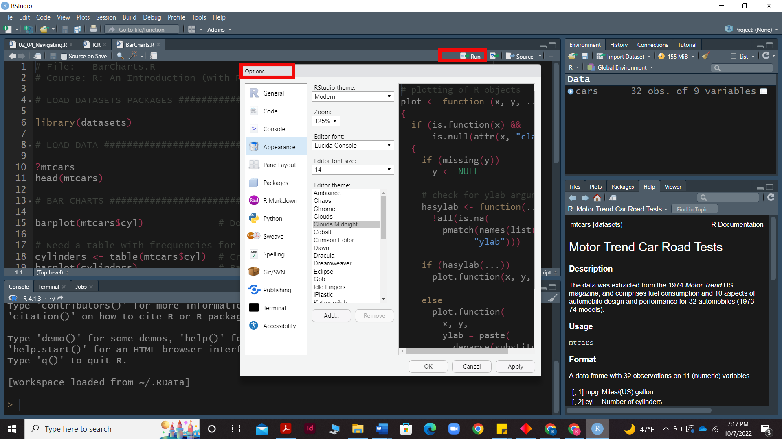Click the New File toolbar icon
Viewport: 782px width, 439px height.
pyautogui.click(x=7, y=29)
